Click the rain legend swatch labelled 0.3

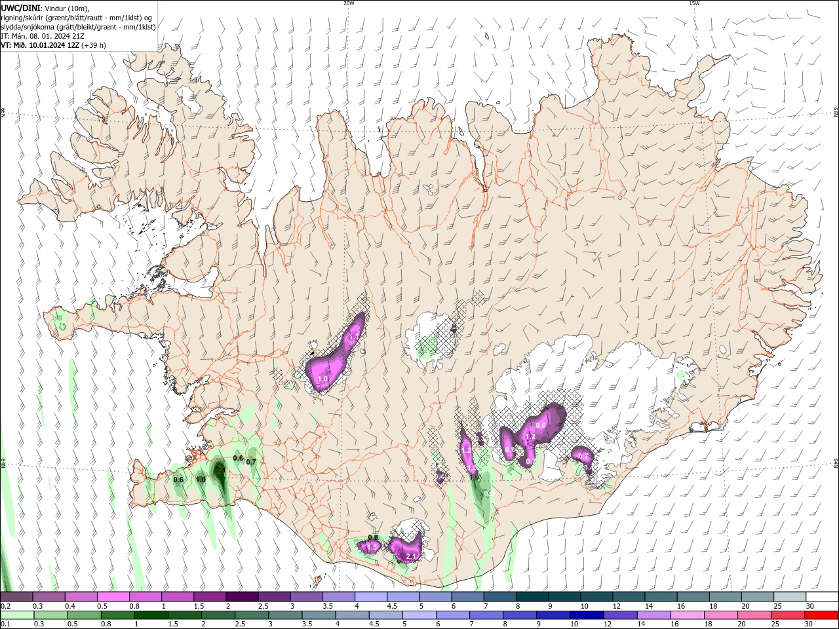pos(50,615)
